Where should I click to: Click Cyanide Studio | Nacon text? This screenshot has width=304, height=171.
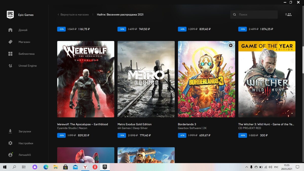coord(72,128)
